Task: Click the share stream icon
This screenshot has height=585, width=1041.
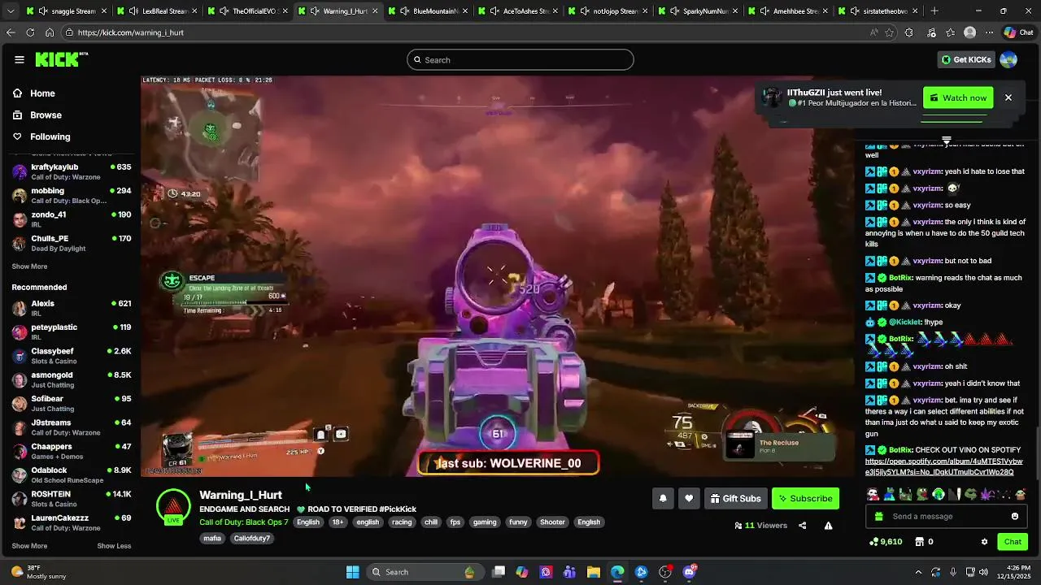Action: click(802, 526)
